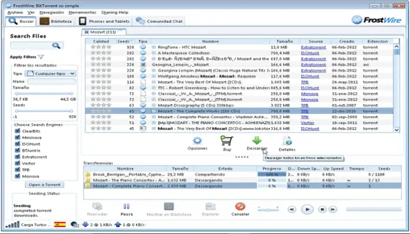The width and height of the screenshot is (410, 234).
Task: Adjust the Tamaño filter slider
Action: coord(44,93)
